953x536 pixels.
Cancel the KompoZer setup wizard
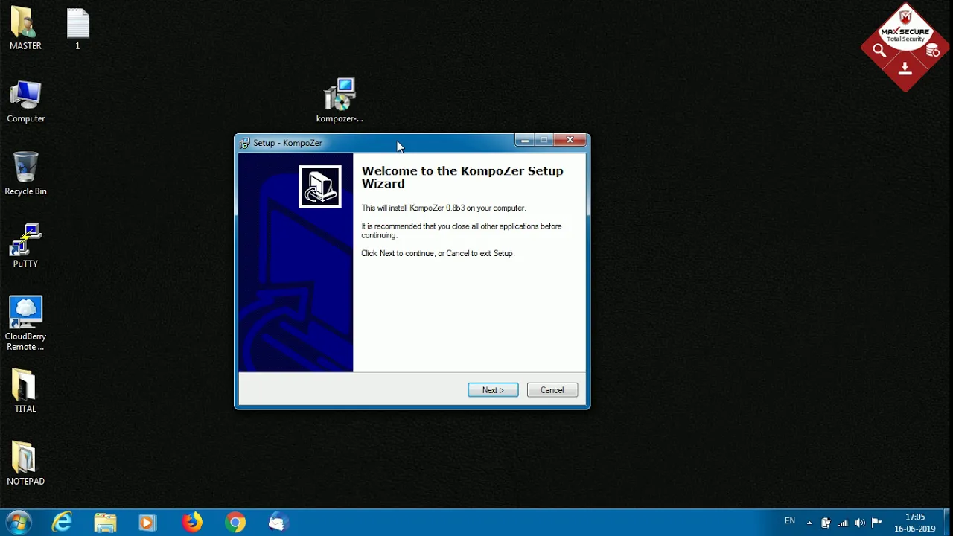coord(552,390)
